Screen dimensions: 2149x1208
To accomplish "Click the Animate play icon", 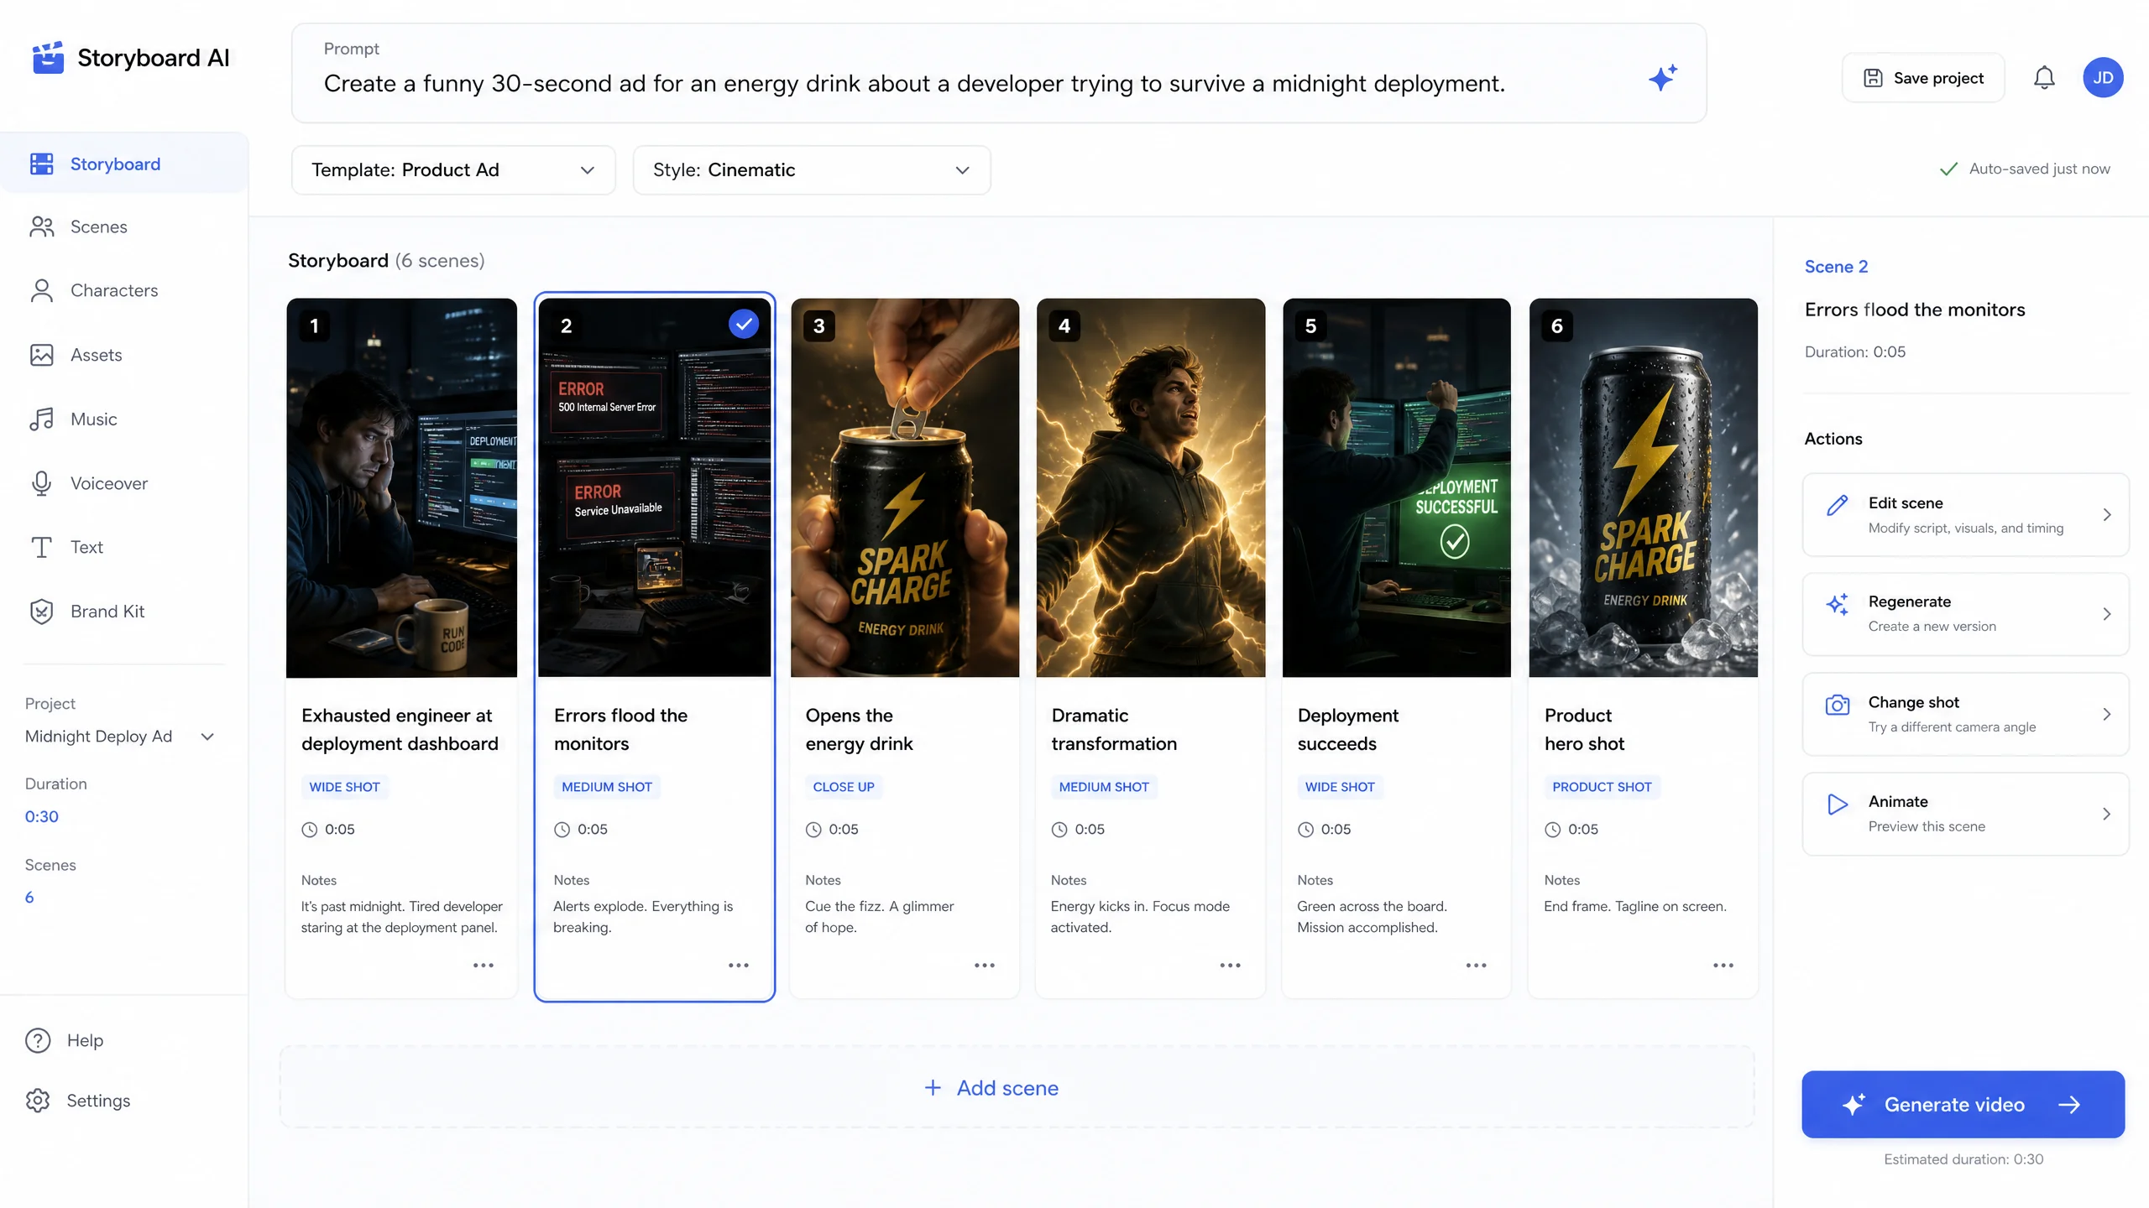I will [x=1837, y=804].
